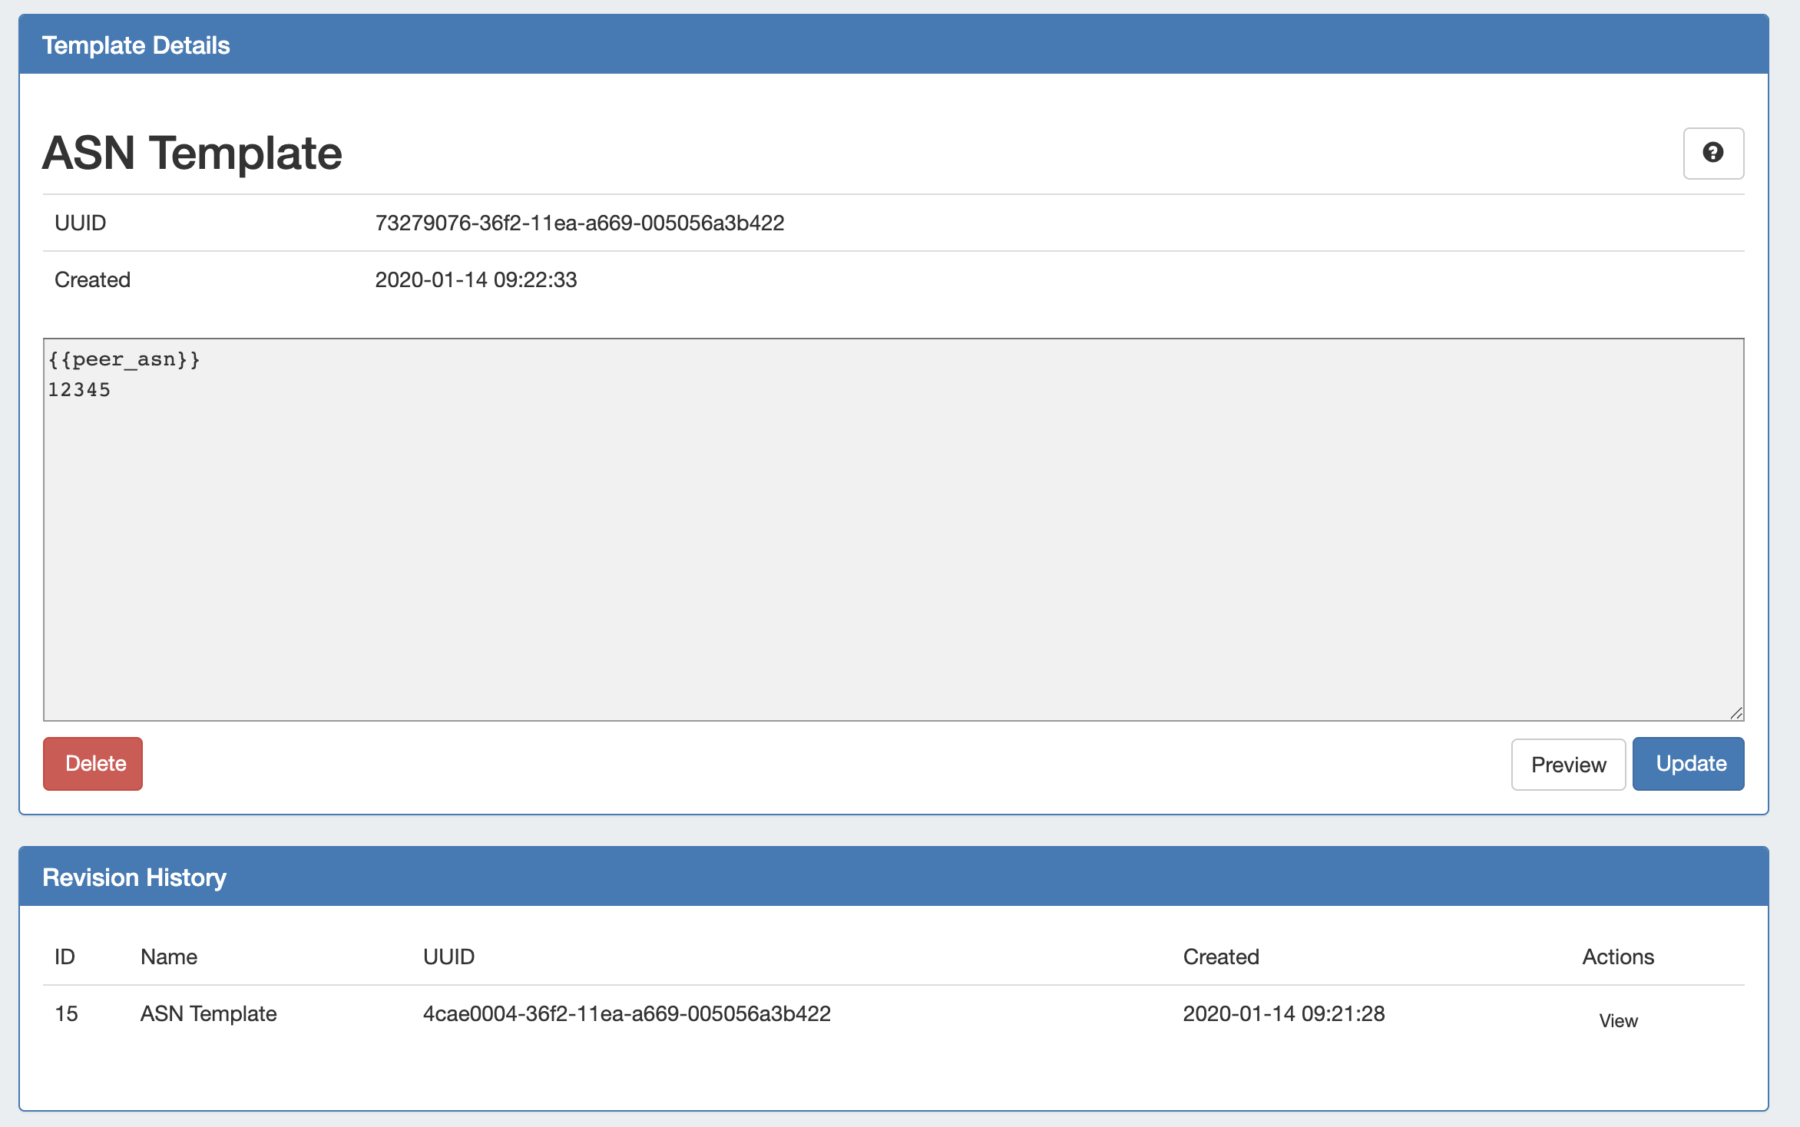Click the 12345 line in the template
Screen dimensions: 1800x1127
(x=79, y=390)
